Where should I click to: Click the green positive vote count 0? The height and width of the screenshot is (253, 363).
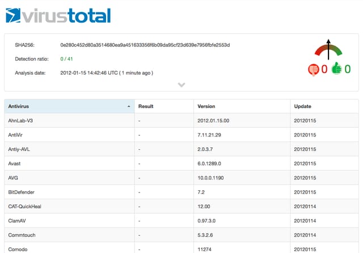coord(348,69)
